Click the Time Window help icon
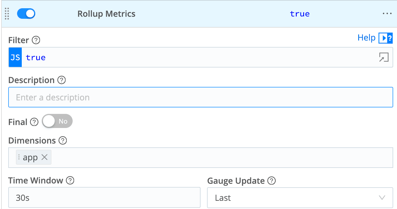The width and height of the screenshot is (397, 209). pos(70,181)
